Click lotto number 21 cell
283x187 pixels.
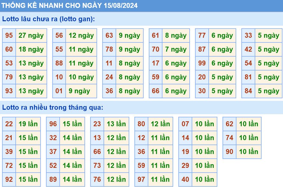coord(9,138)
